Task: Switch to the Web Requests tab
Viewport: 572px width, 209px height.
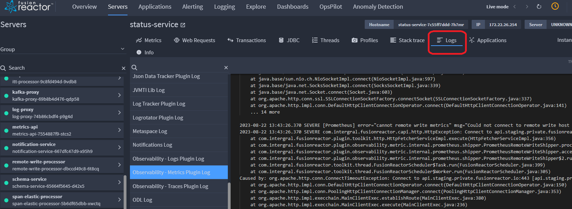Action: [x=194, y=40]
